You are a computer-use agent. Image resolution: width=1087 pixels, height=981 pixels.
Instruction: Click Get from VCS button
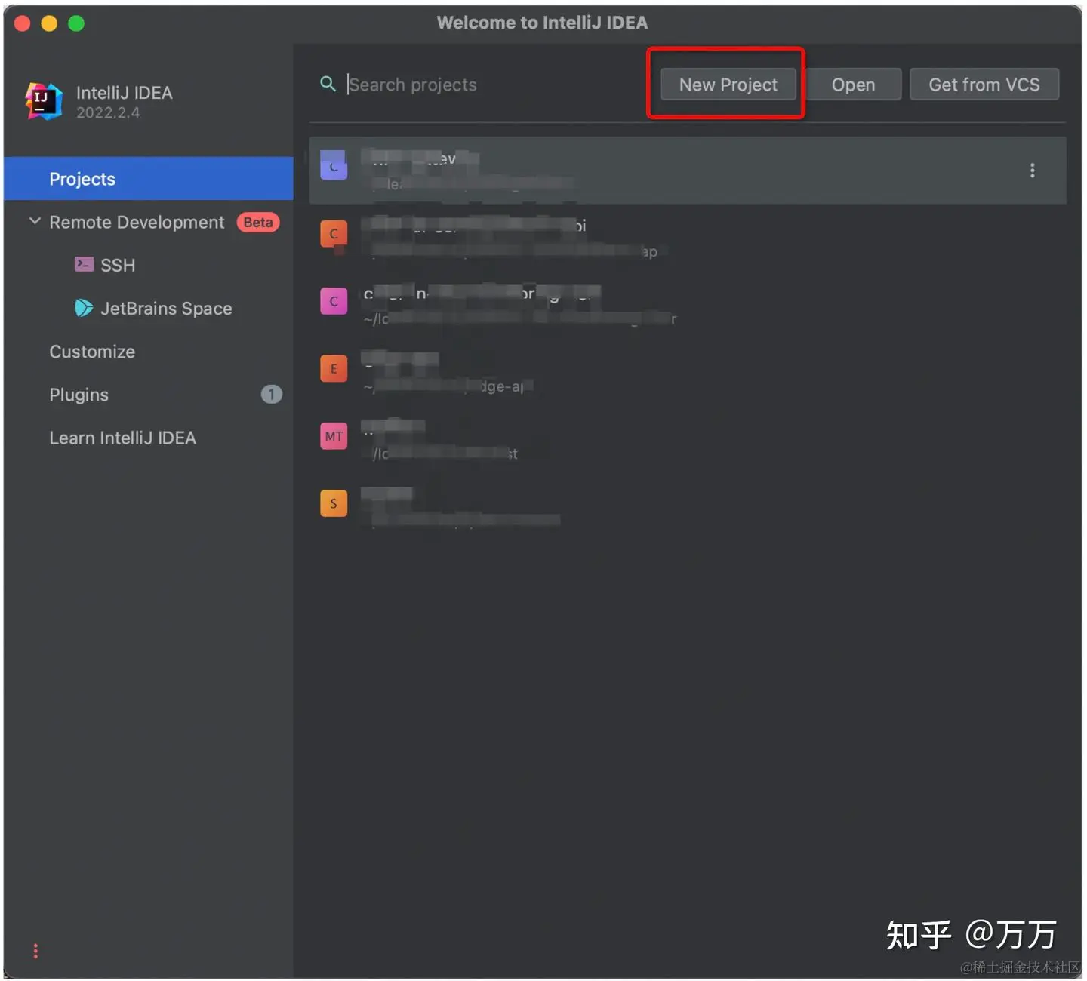pos(984,85)
